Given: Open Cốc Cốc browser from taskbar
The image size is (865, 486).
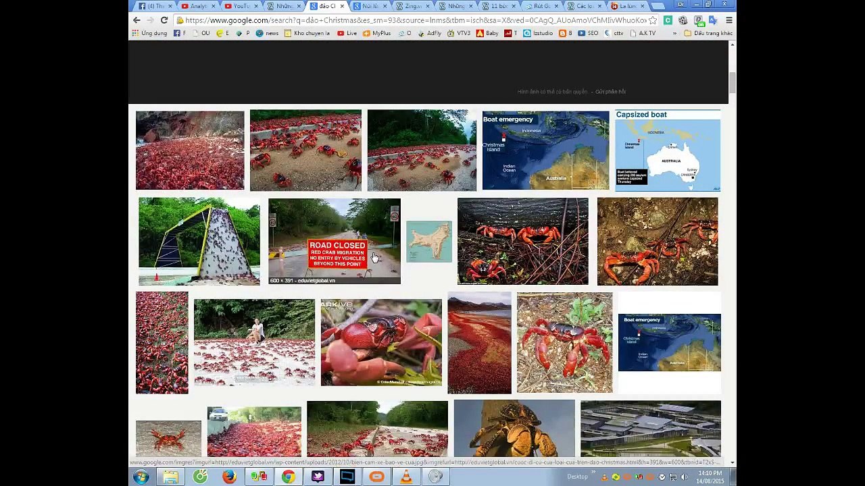Looking at the screenshot, I should [200, 477].
